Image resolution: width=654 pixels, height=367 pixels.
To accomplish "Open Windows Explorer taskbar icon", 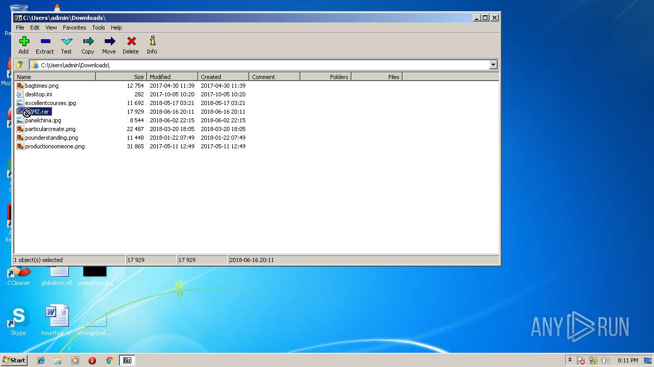I will 58,360.
